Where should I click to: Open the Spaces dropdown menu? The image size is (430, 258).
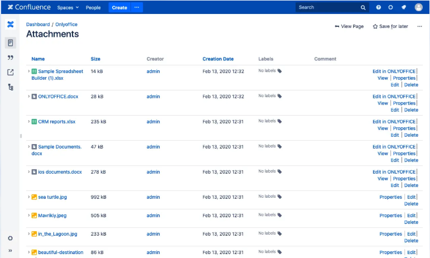pos(67,8)
